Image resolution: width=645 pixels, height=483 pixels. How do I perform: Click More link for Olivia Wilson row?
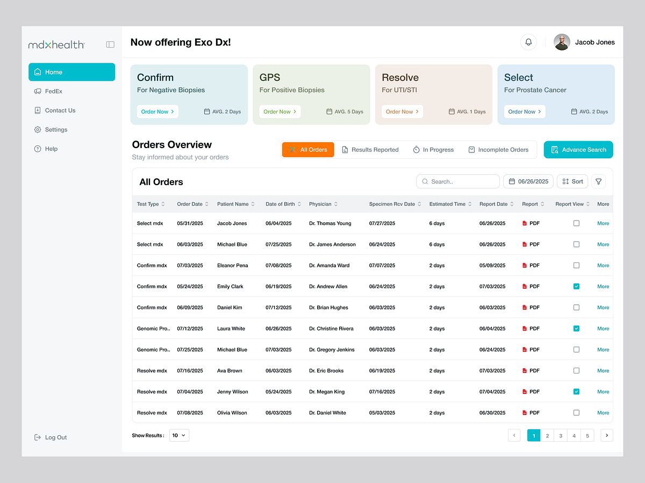[603, 413]
